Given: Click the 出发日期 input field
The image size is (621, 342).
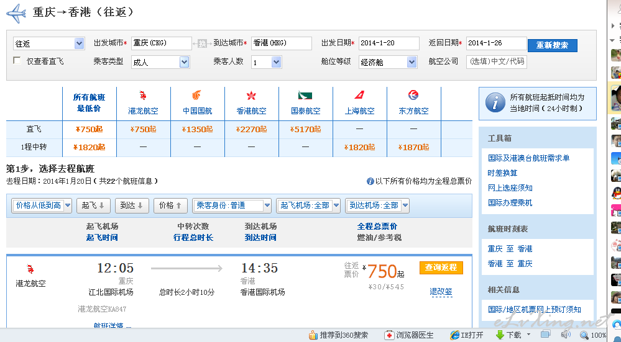Looking at the screenshot, I should pos(389,43).
